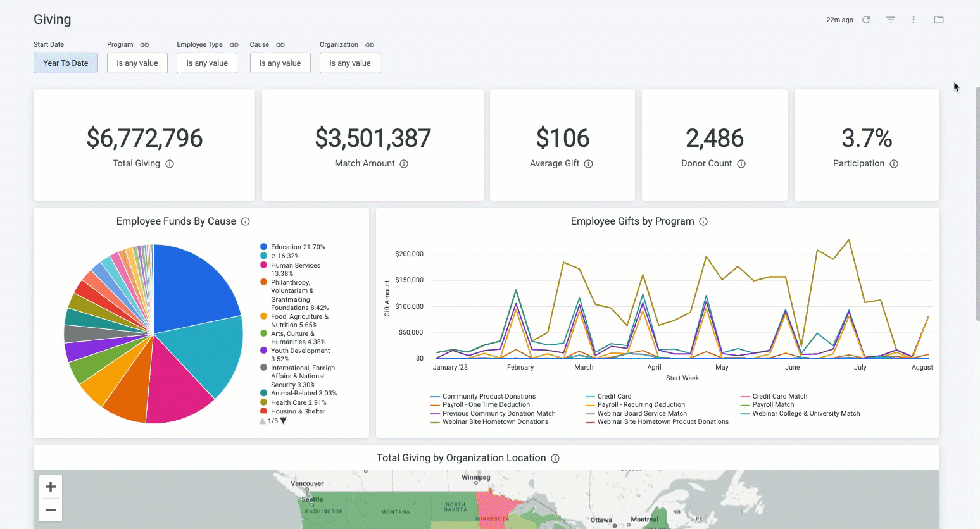Select Education 21.70% legend entry
Screen dimensions: 980x529
click(x=292, y=247)
